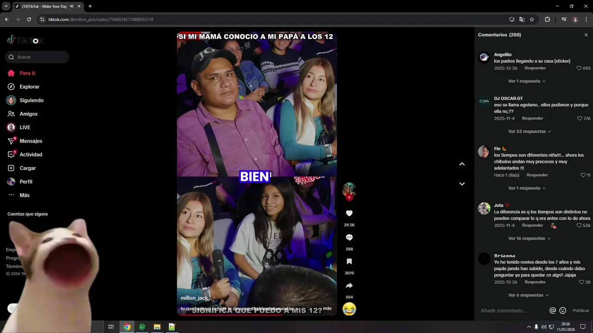Click the Chrome address bar URL
The image size is (593, 333).
click(101, 19)
